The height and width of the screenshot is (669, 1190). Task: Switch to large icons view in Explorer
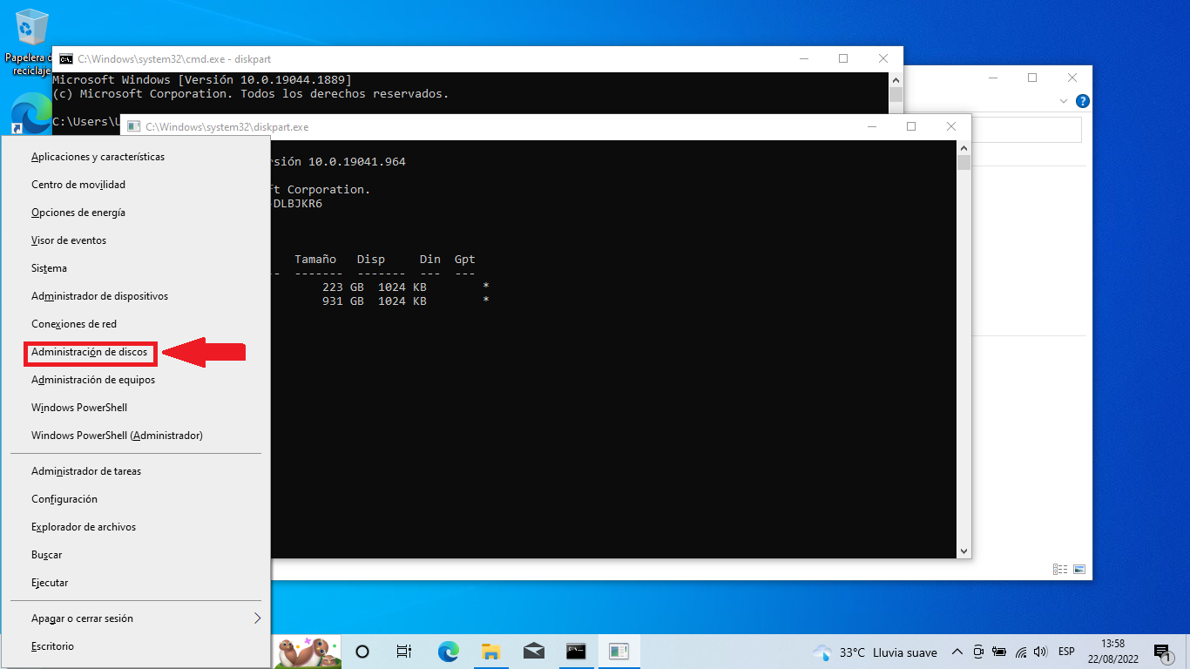pos(1079,569)
